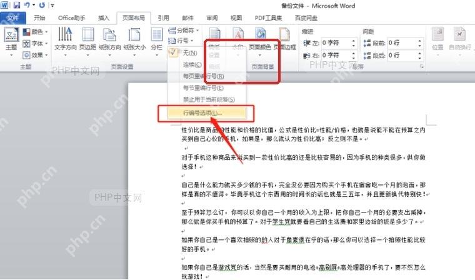
Task: Select the 页面布局 tab
Action: (134, 18)
